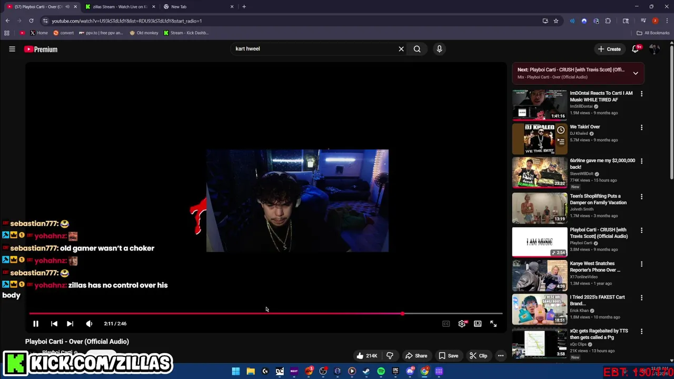Open options for xQc Ragebaited video
This screenshot has height=379, width=674.
pyautogui.click(x=641, y=332)
